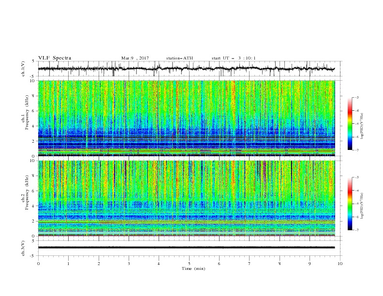
Task: Click the 1 tick on the Time axis
Action: pyautogui.click(x=69, y=264)
